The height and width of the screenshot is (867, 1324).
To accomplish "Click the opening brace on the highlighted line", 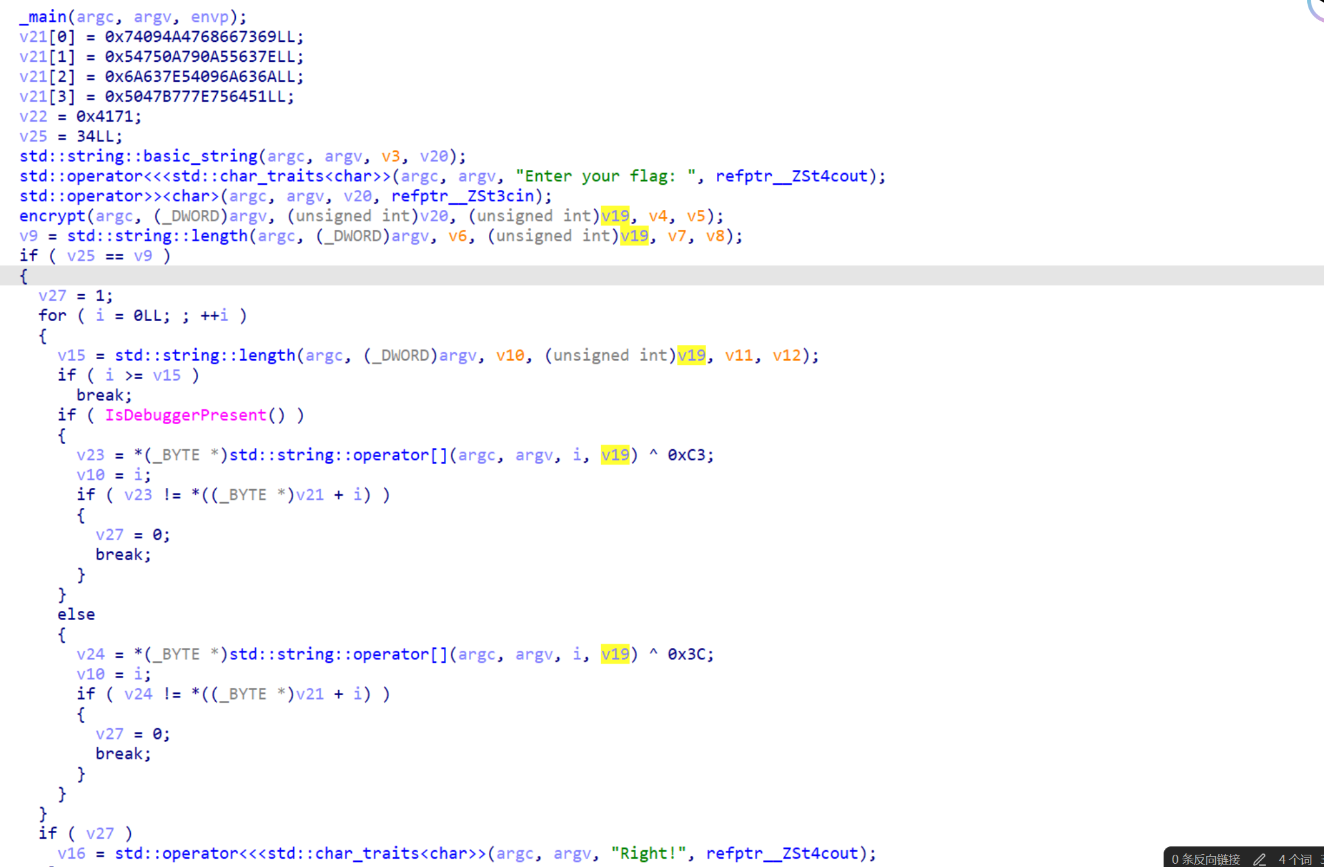I will 24,276.
